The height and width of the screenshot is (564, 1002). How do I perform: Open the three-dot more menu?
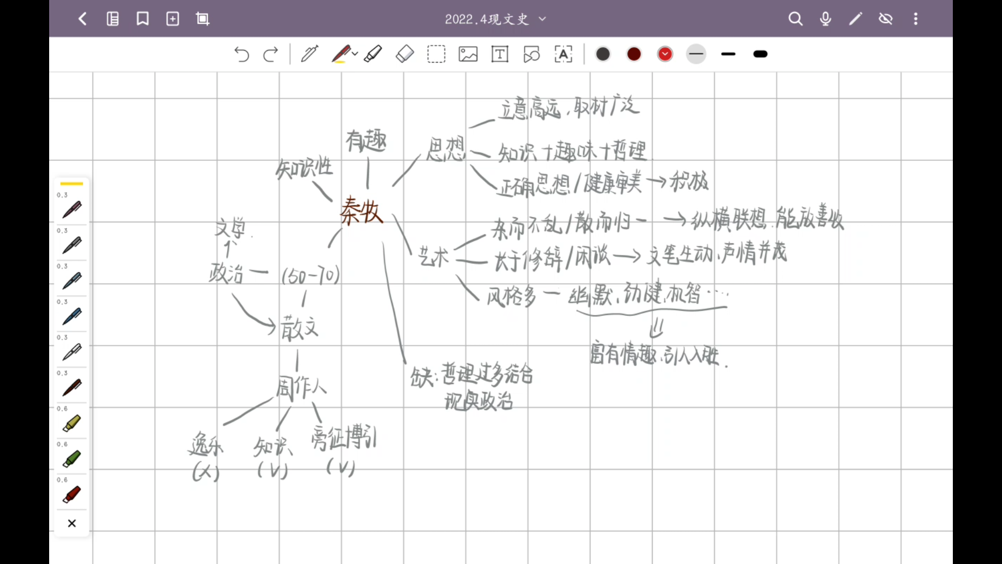(916, 19)
